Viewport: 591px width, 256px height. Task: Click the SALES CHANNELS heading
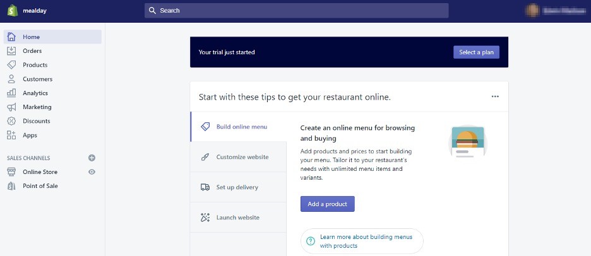28,158
